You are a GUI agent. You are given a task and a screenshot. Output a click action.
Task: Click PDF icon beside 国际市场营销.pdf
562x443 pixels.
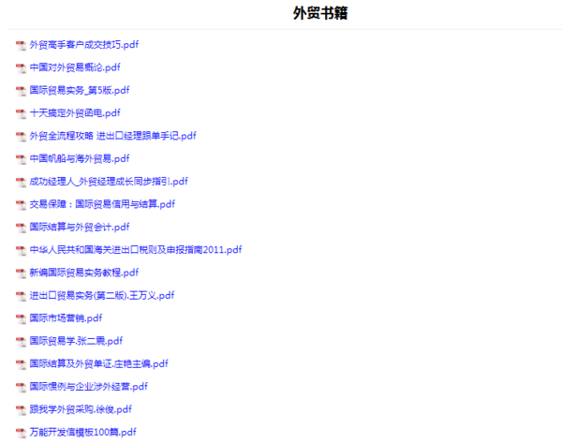[21, 319]
